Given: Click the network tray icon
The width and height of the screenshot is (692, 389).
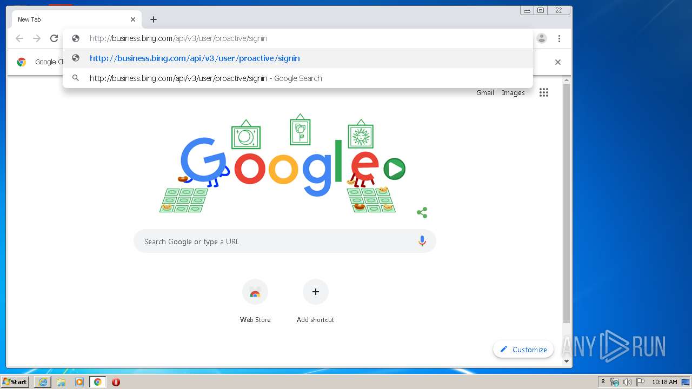Looking at the screenshot, I should [x=615, y=382].
